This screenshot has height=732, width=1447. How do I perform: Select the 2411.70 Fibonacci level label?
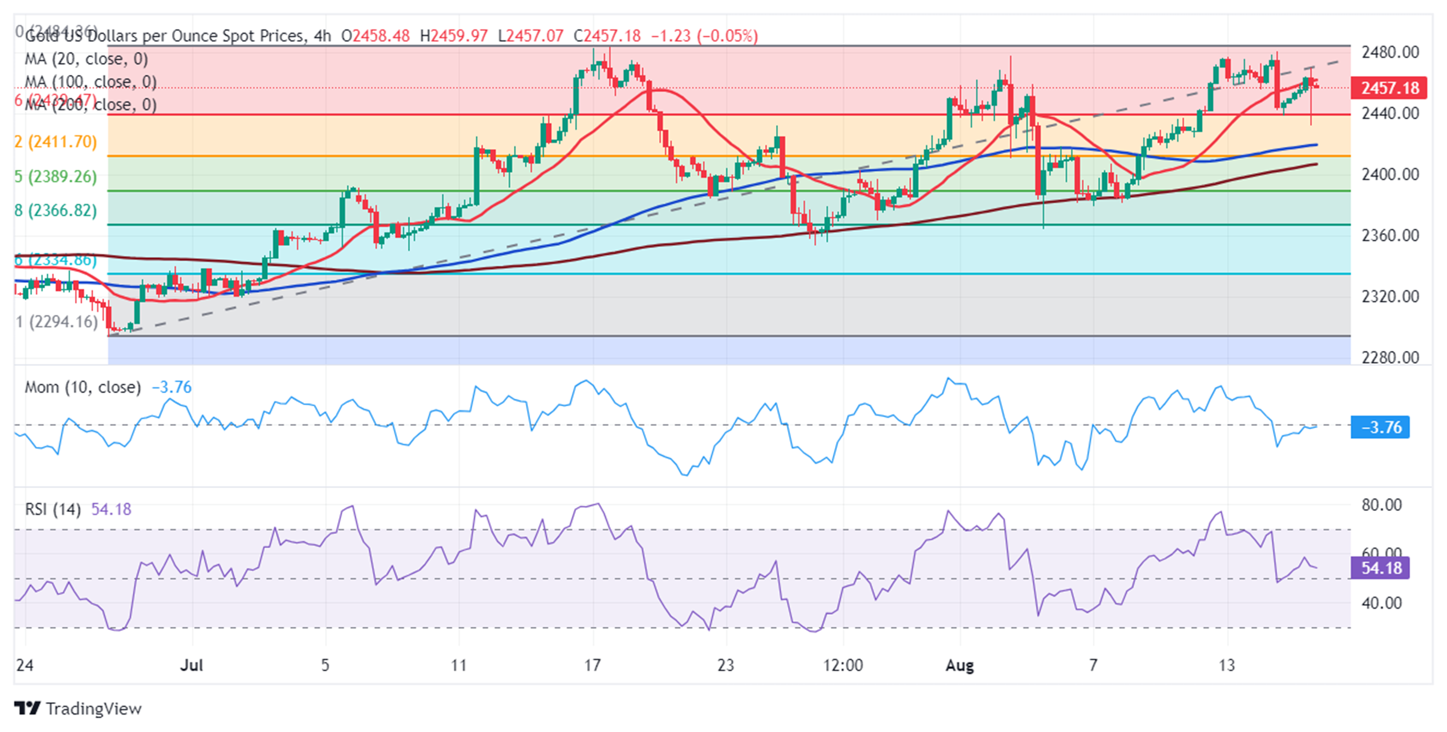56,141
